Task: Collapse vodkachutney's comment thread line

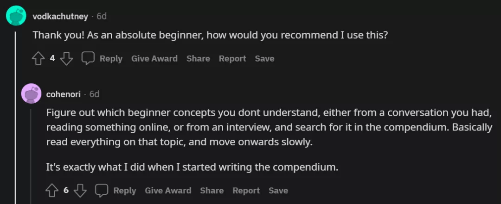Action: coord(16,118)
